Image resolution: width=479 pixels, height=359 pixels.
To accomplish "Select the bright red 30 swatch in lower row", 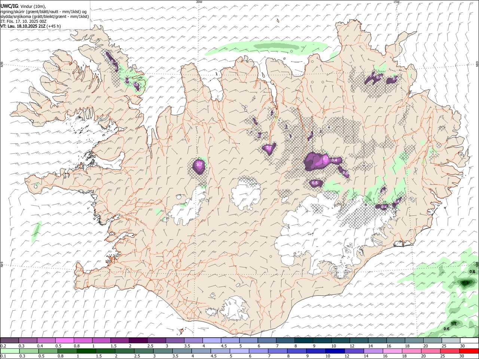I will click(x=469, y=351).
